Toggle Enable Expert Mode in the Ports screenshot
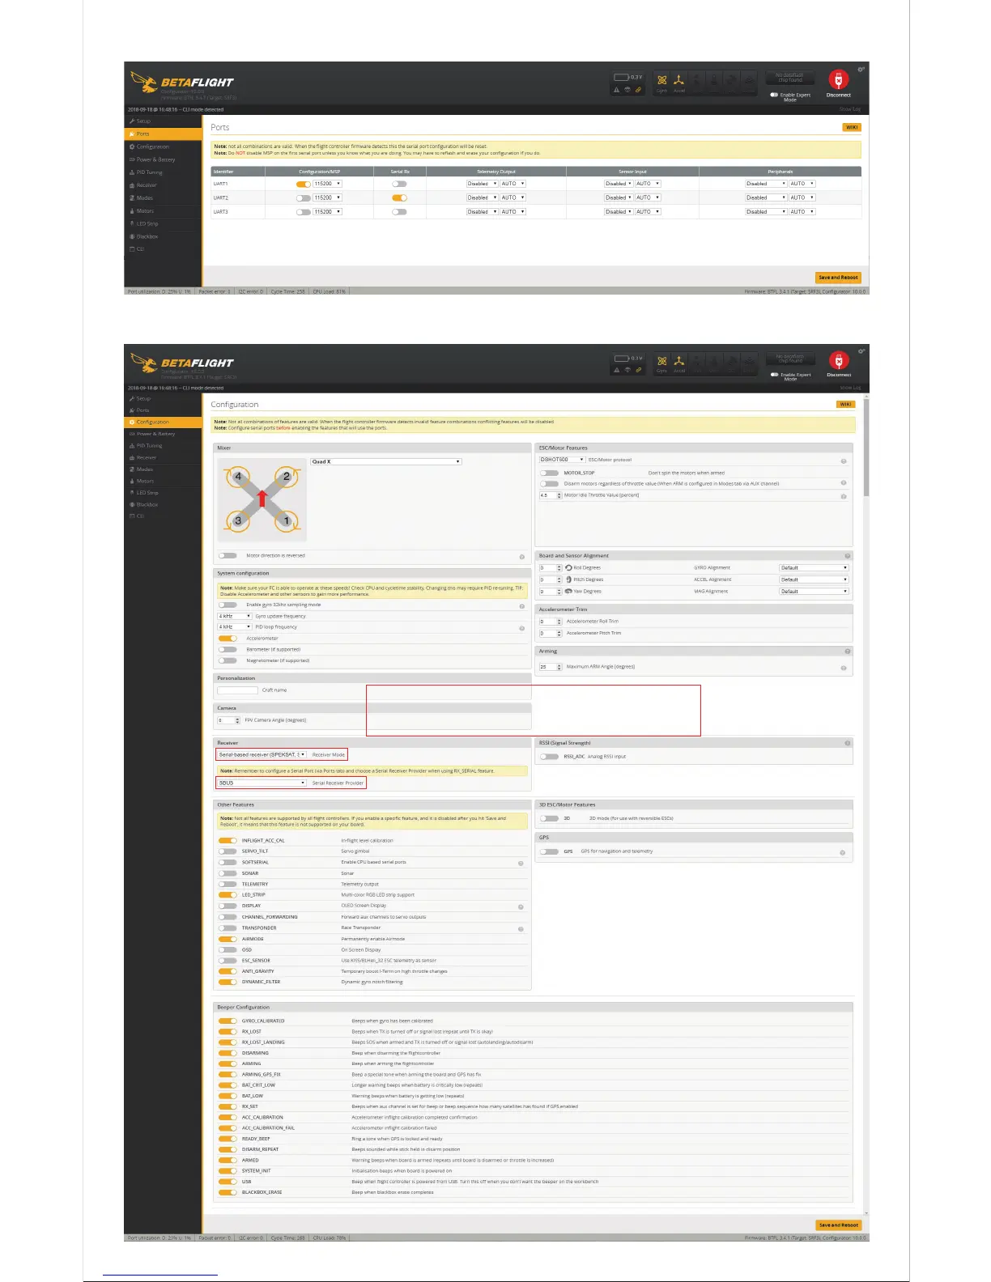The width and height of the screenshot is (991, 1282). point(774,95)
